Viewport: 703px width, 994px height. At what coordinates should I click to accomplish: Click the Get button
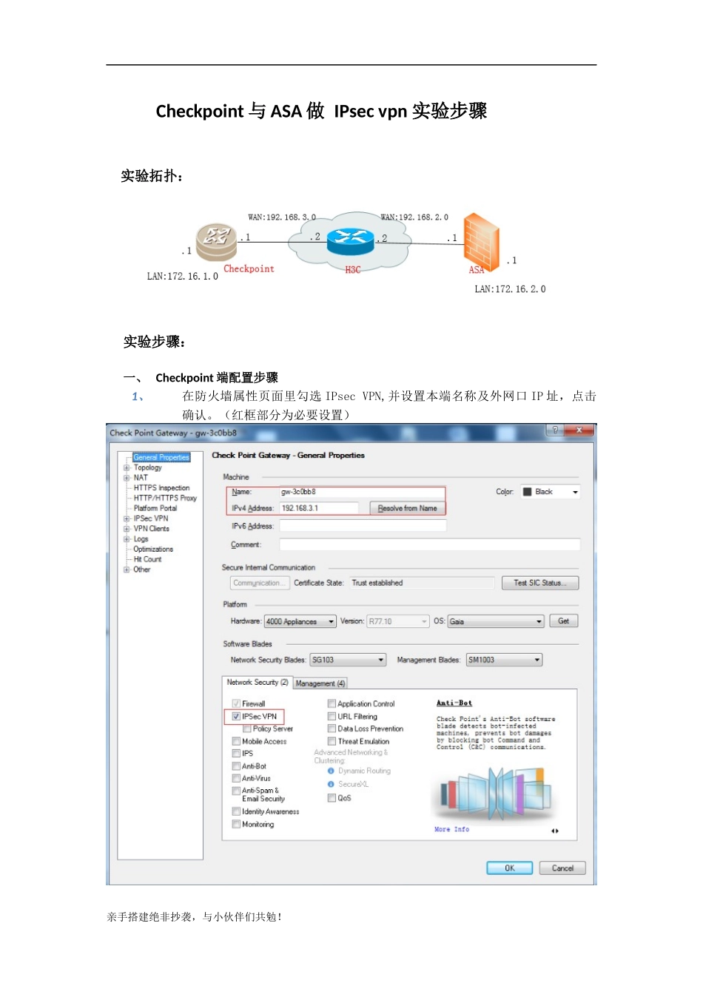pyautogui.click(x=564, y=621)
